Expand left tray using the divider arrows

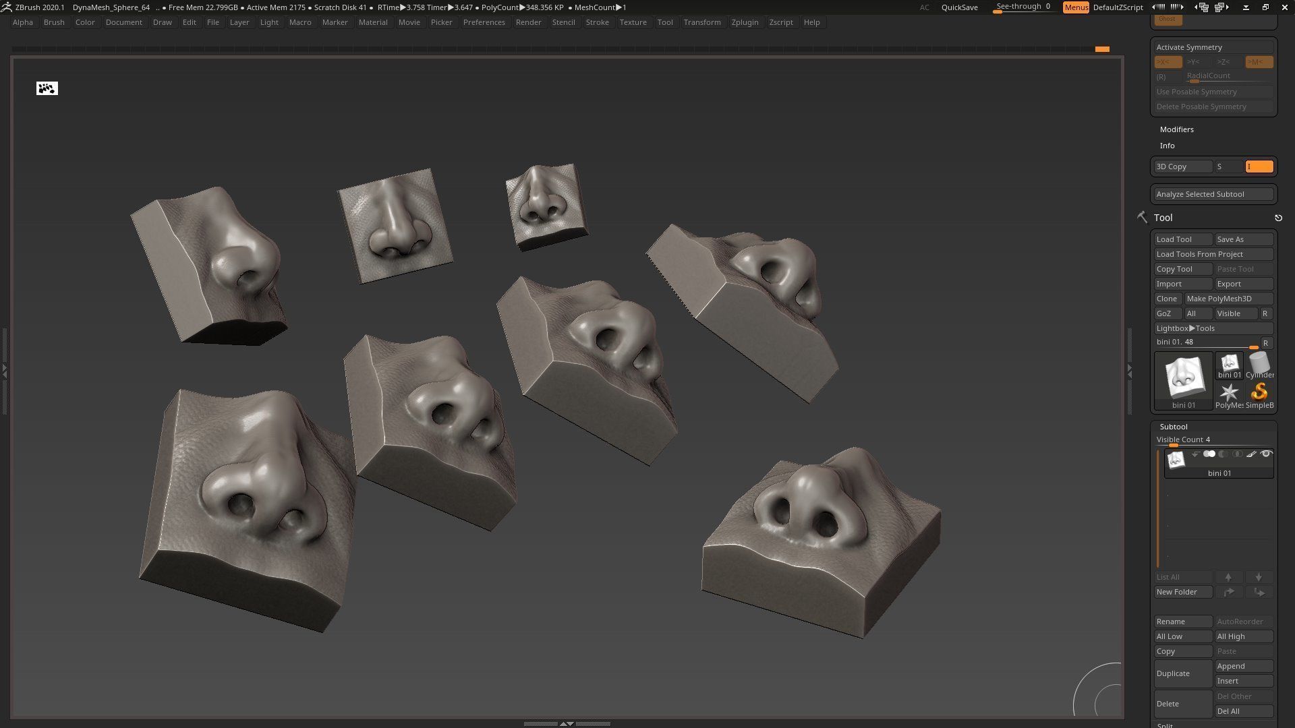coord(4,371)
